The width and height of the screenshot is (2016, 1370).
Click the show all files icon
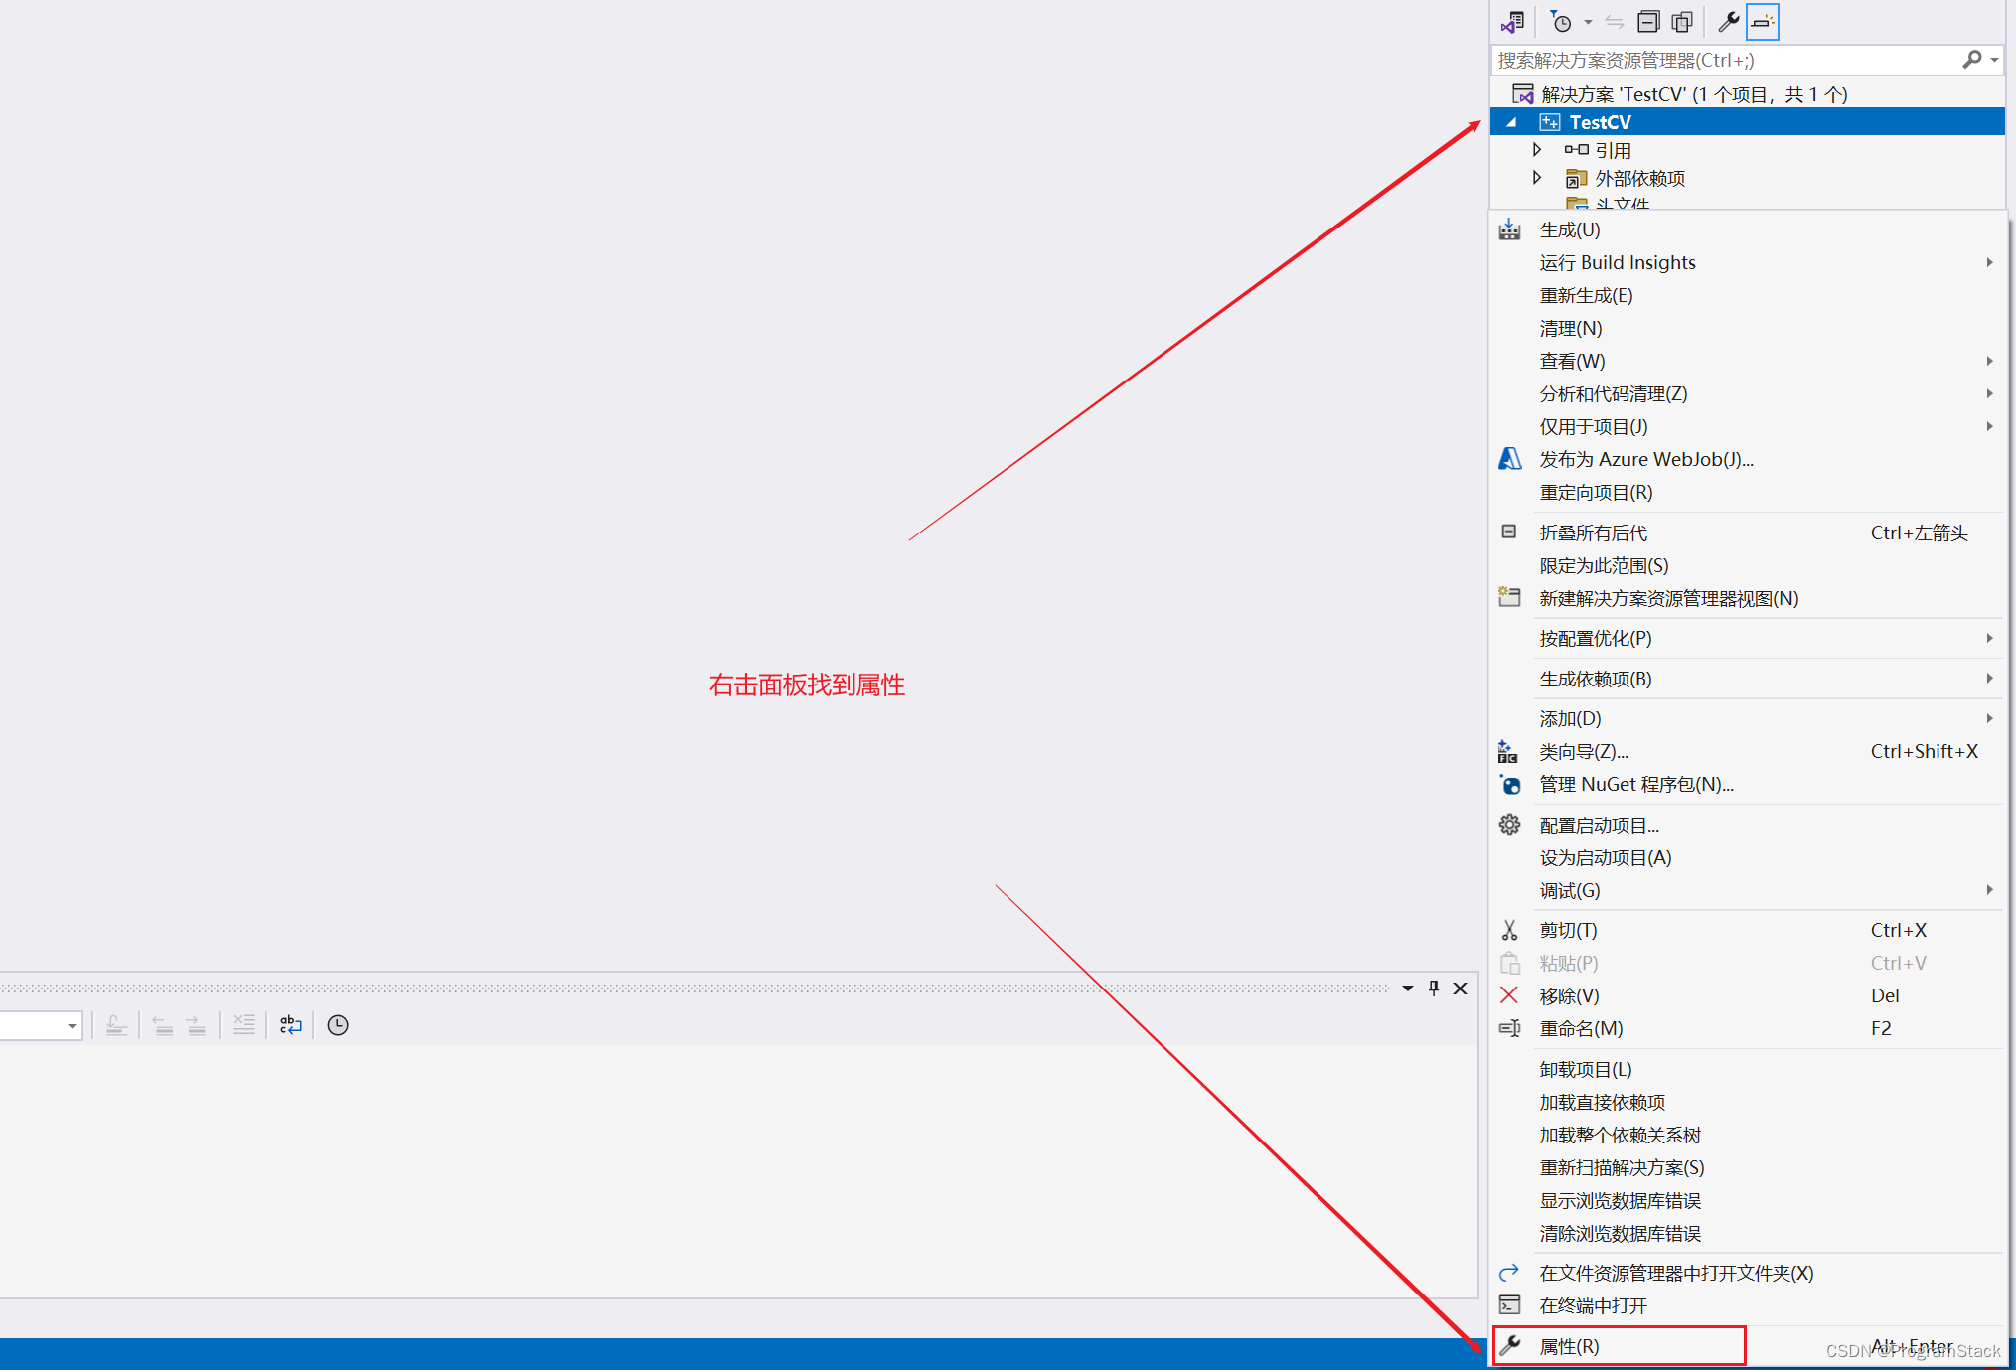pyautogui.click(x=1682, y=21)
